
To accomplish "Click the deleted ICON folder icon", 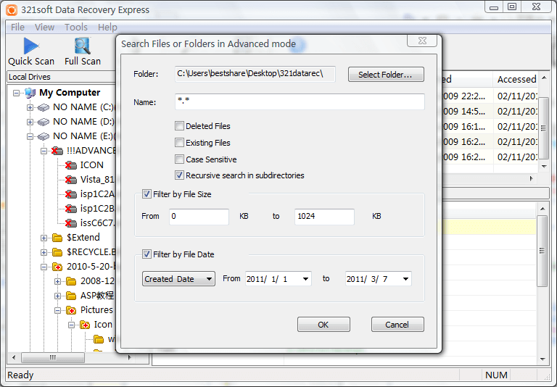I will 70,165.
